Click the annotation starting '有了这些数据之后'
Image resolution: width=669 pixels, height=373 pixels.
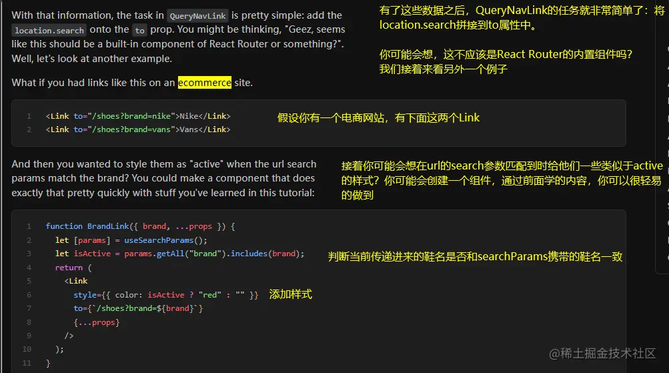point(522,18)
